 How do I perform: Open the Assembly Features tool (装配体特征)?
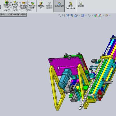(7, 4)
